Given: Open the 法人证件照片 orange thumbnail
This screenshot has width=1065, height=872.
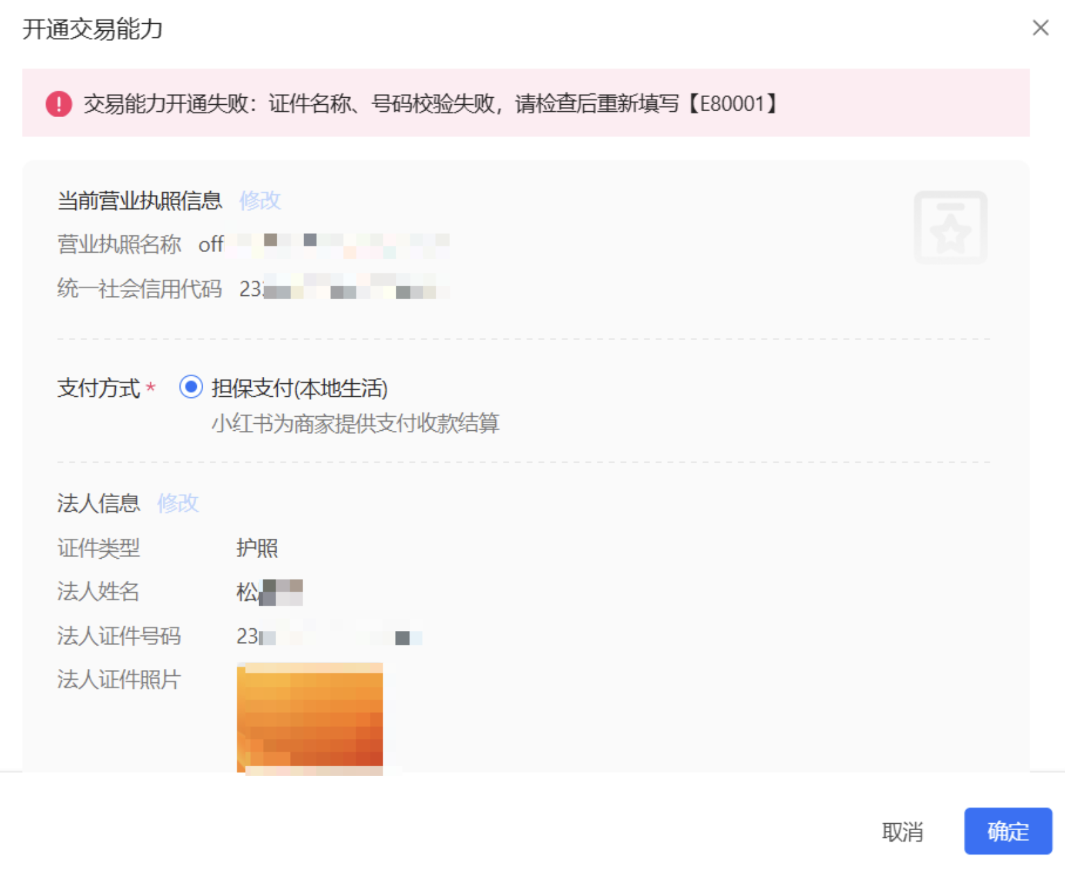Looking at the screenshot, I should (x=310, y=718).
